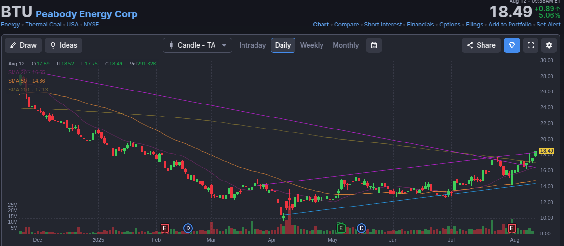
Task: Select the Weekly timeframe
Action: pyautogui.click(x=311, y=45)
